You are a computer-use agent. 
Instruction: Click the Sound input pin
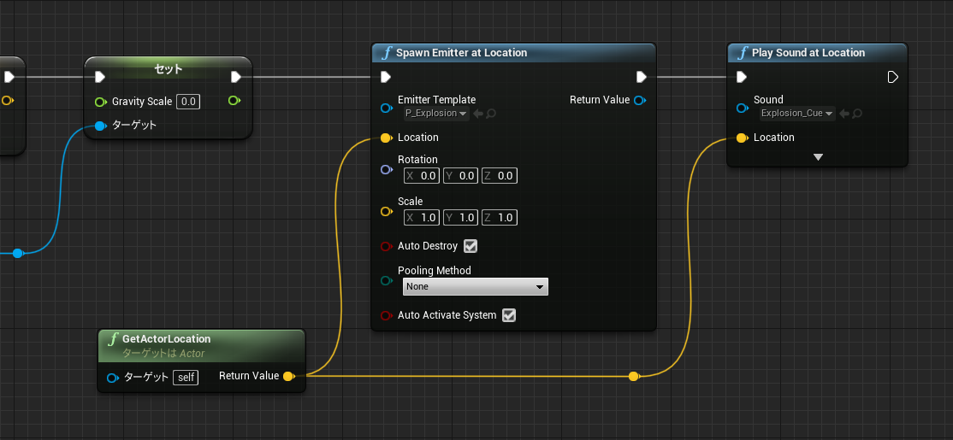(742, 108)
